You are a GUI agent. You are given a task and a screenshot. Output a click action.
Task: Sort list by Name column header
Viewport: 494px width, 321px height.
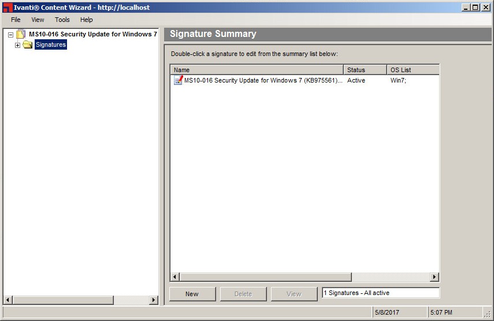pos(257,69)
